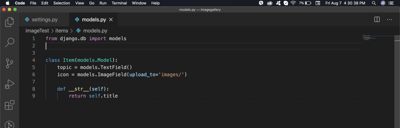Open the Window menu
This screenshot has width=400, height=128.
point(139,3)
